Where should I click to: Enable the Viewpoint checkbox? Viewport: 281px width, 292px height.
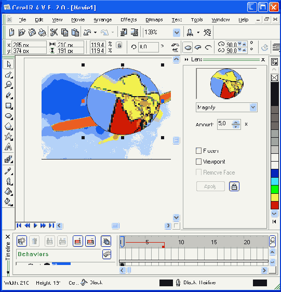(198, 162)
